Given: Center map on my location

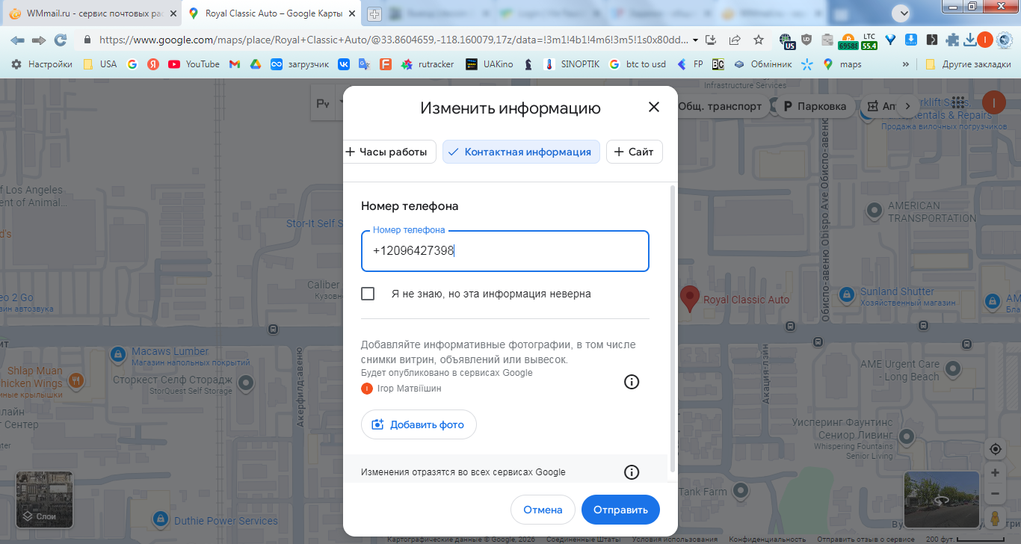Looking at the screenshot, I should 995,449.
